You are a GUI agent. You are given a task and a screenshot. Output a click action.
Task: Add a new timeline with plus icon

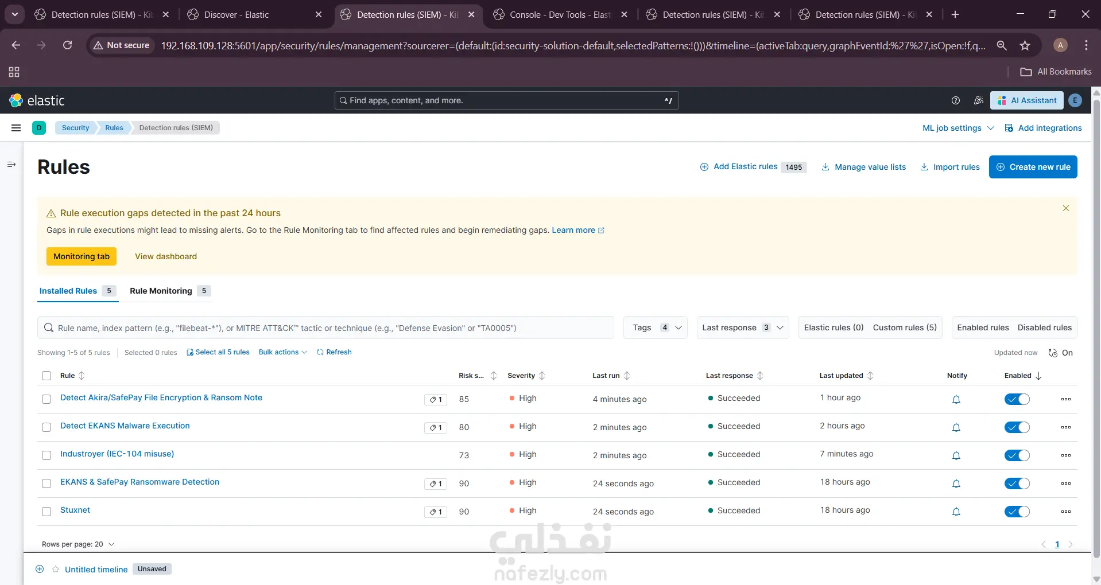pyautogui.click(x=40, y=569)
